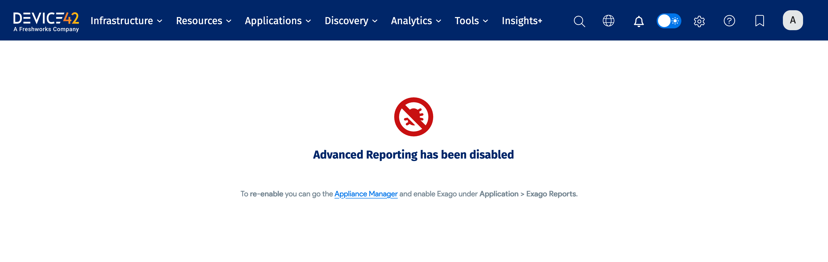
Task: Expand the Infrastructure menu
Action: [x=126, y=21]
